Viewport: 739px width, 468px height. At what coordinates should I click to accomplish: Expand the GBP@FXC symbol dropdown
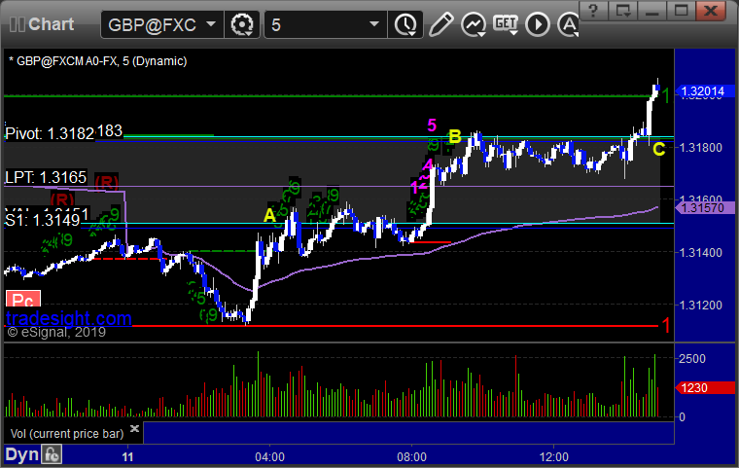pyautogui.click(x=211, y=24)
